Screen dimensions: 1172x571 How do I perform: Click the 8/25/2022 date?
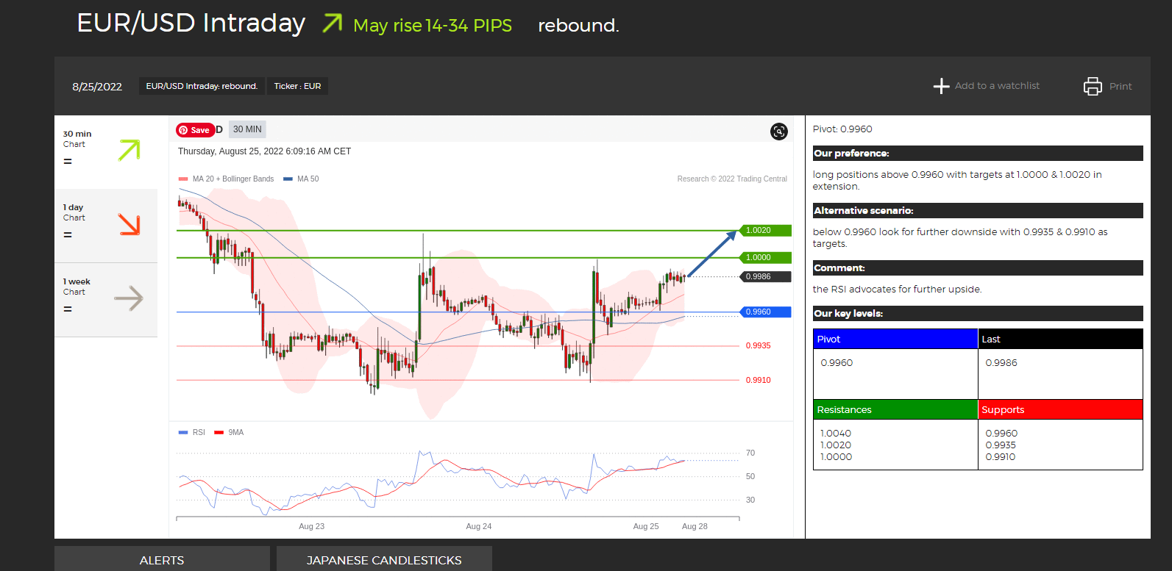97,87
